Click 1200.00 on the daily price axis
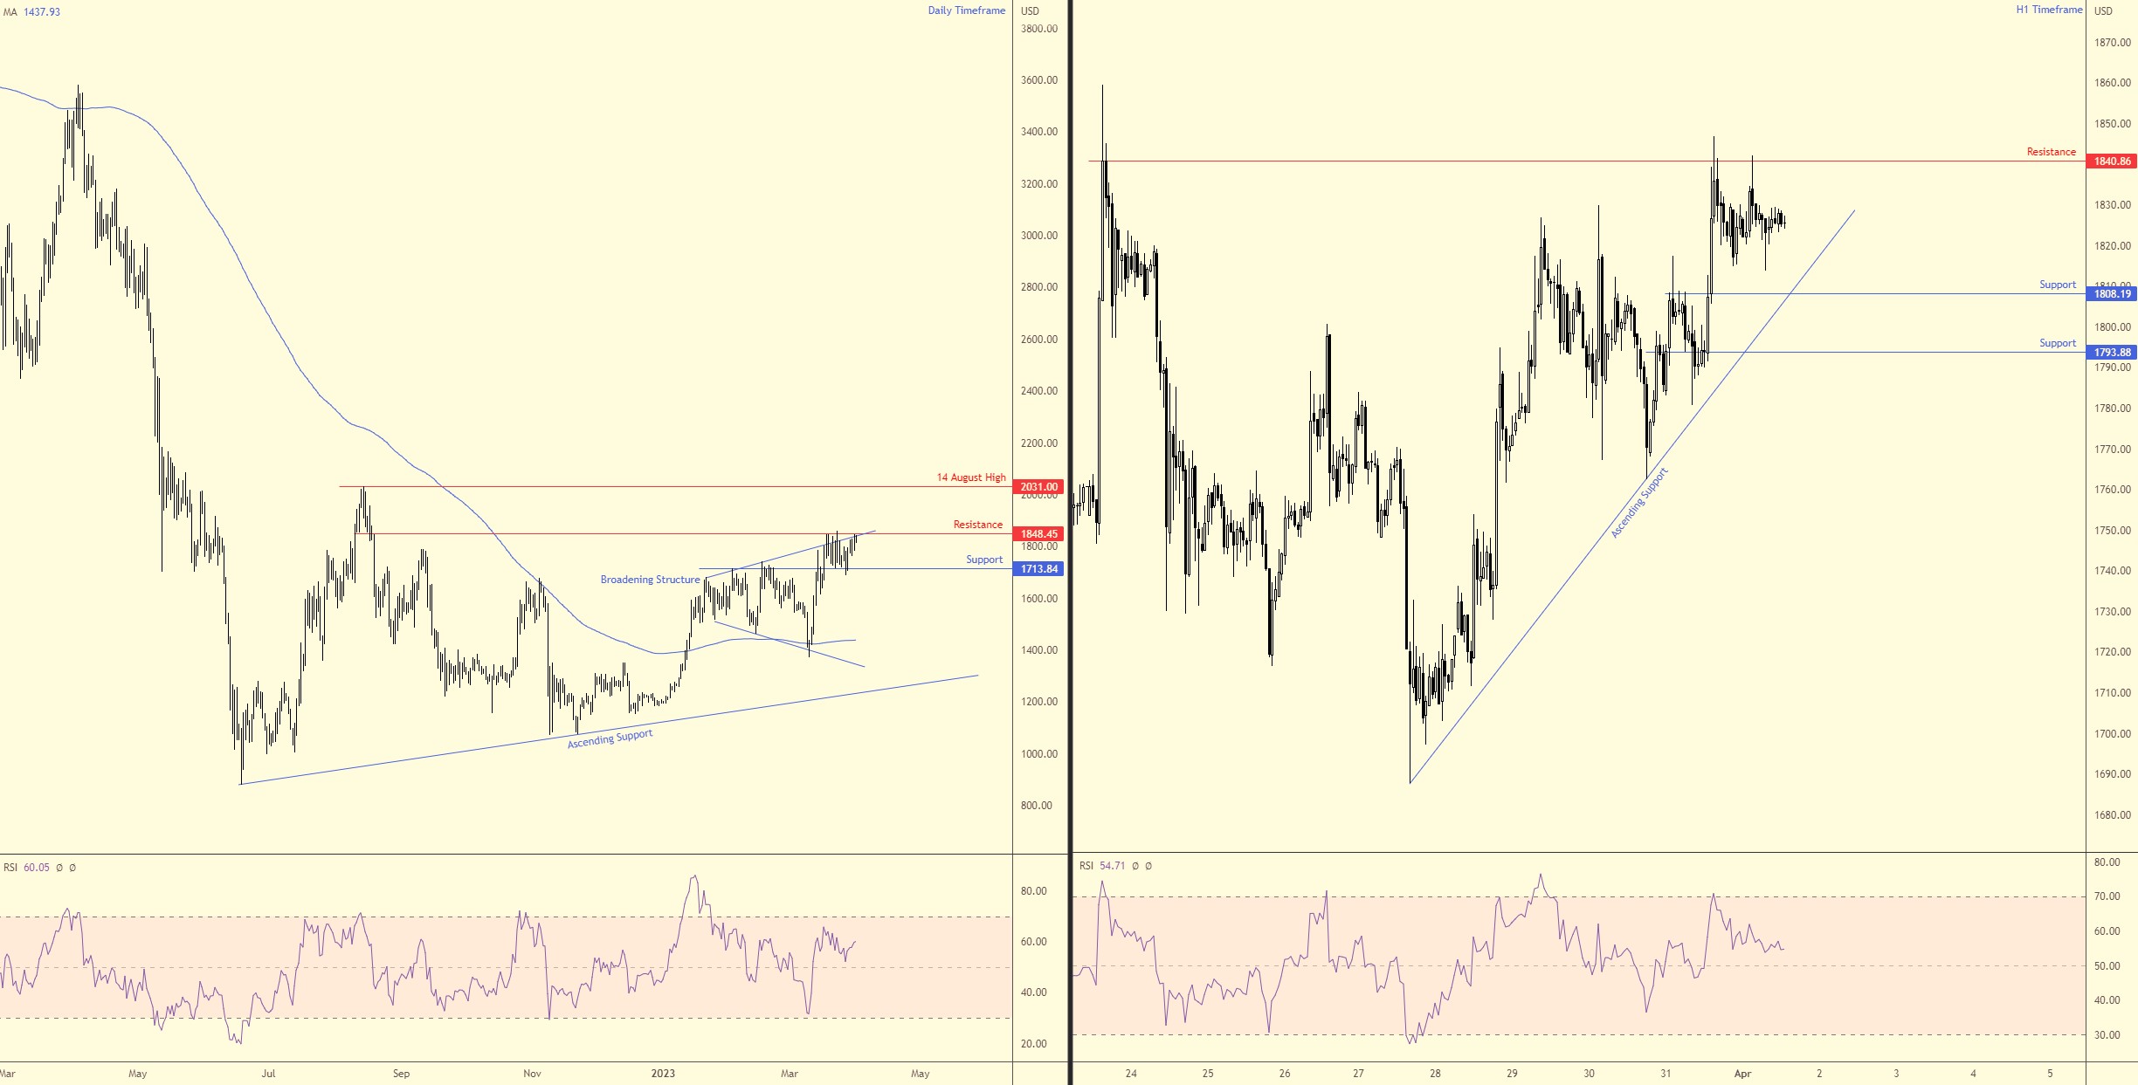 tap(1038, 702)
